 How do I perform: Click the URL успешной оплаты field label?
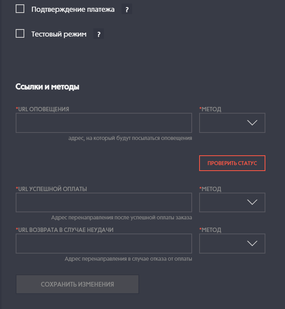52,189
